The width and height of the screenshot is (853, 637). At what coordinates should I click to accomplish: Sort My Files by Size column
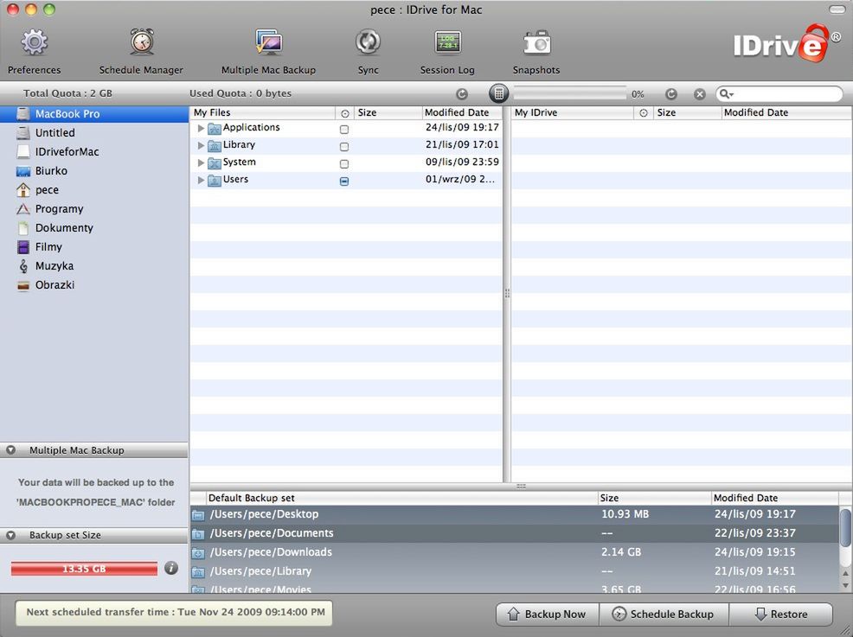point(388,112)
